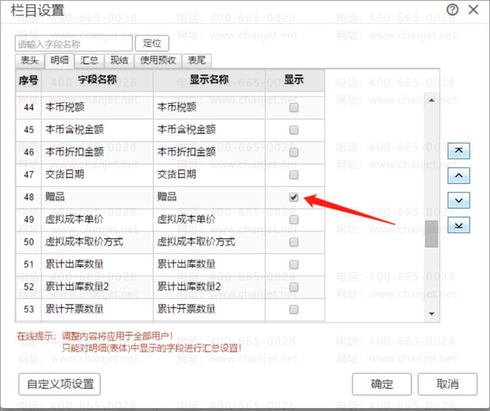Select the 明细 tab
The height and width of the screenshot is (411, 490).
point(59,61)
